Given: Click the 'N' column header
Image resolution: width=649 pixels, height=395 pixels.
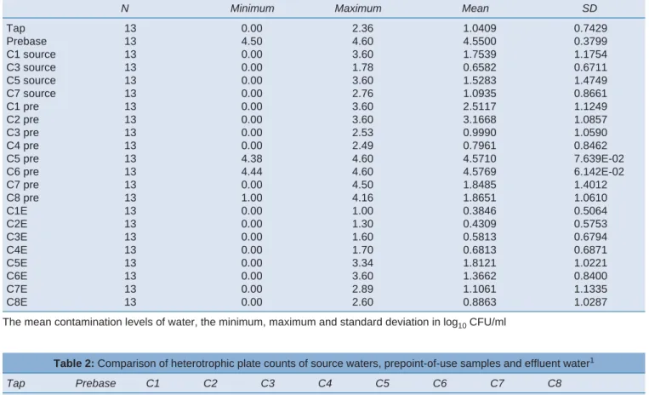Looking at the screenshot, I should pyautogui.click(x=124, y=9).
